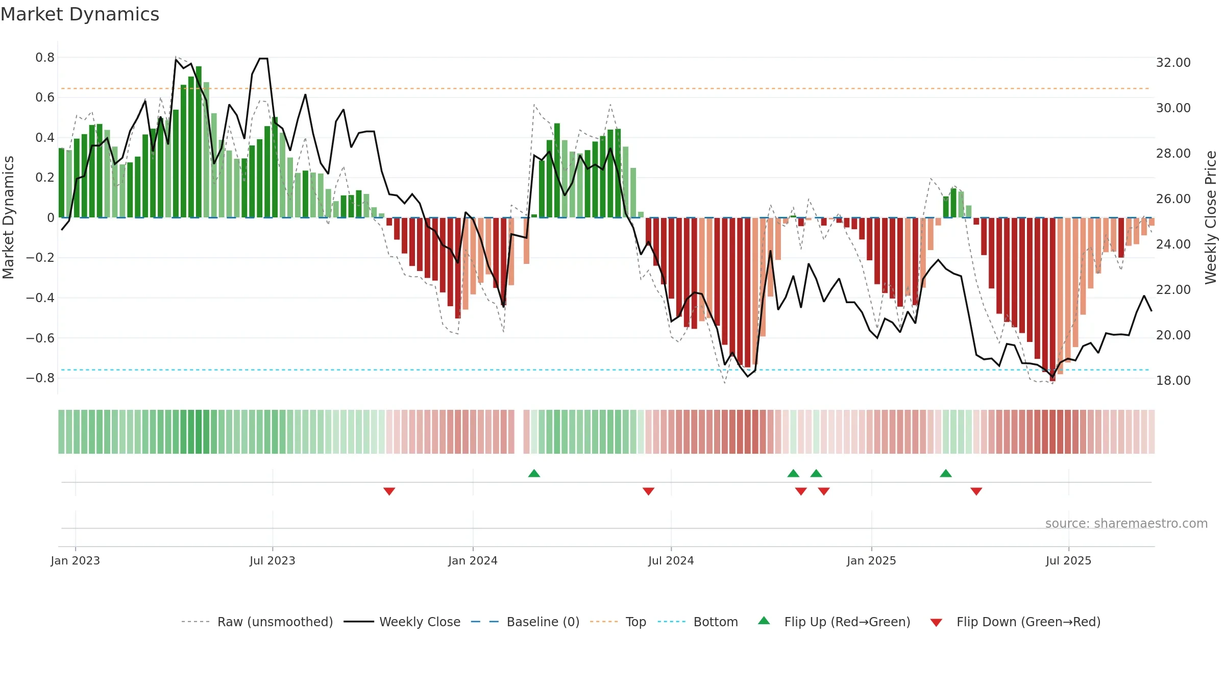Image resolution: width=1225 pixels, height=689 pixels.
Task: Click the source: sharemaestro.com text
Action: (1126, 524)
